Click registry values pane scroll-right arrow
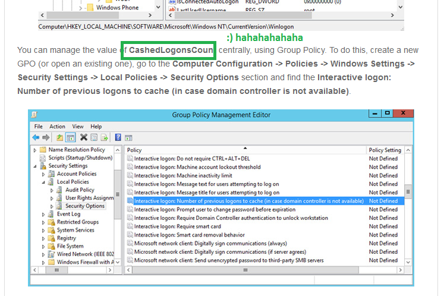444x296 pixels. 392,15
